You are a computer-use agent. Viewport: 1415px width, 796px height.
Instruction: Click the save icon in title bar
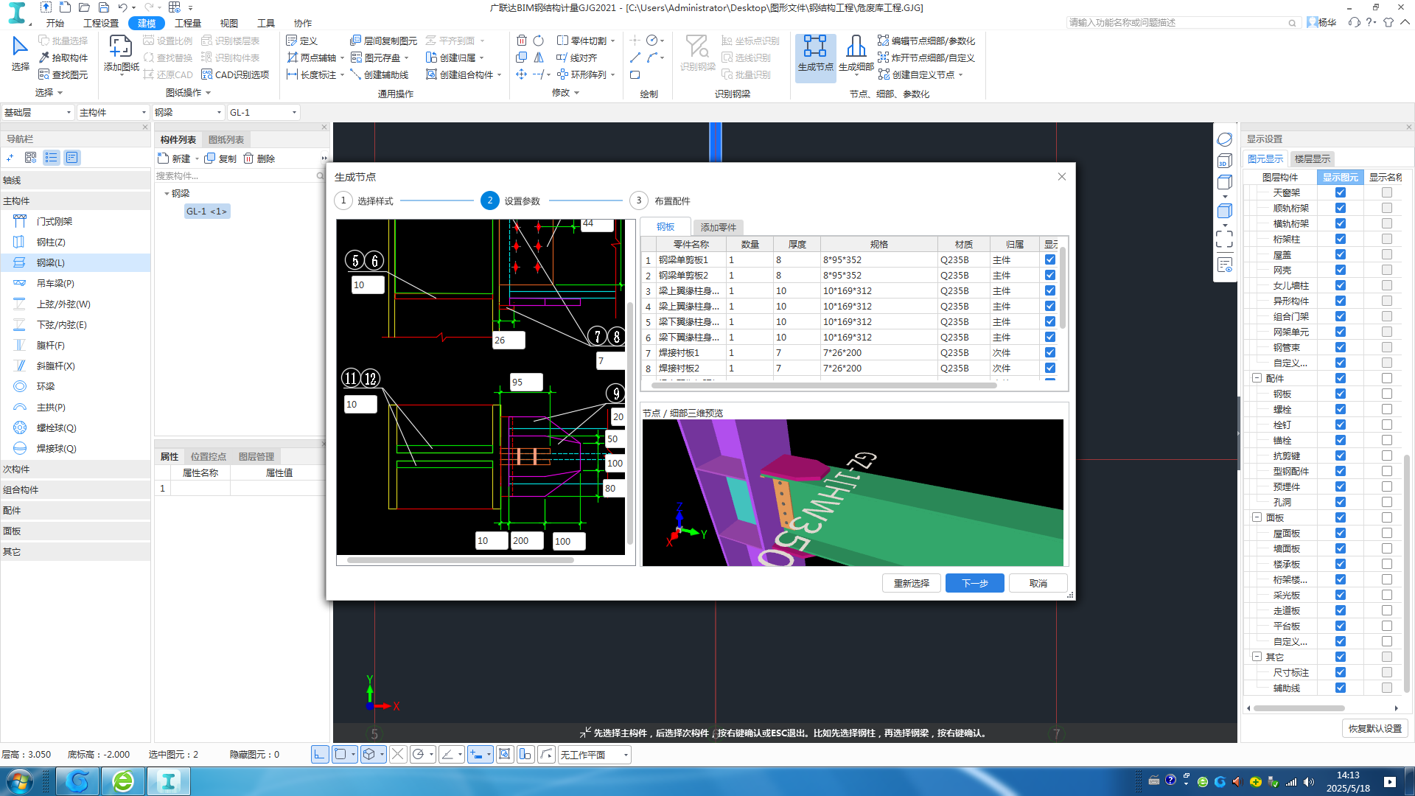(104, 7)
